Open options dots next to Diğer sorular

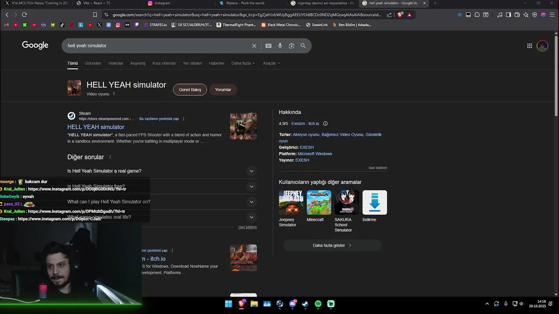coord(110,157)
